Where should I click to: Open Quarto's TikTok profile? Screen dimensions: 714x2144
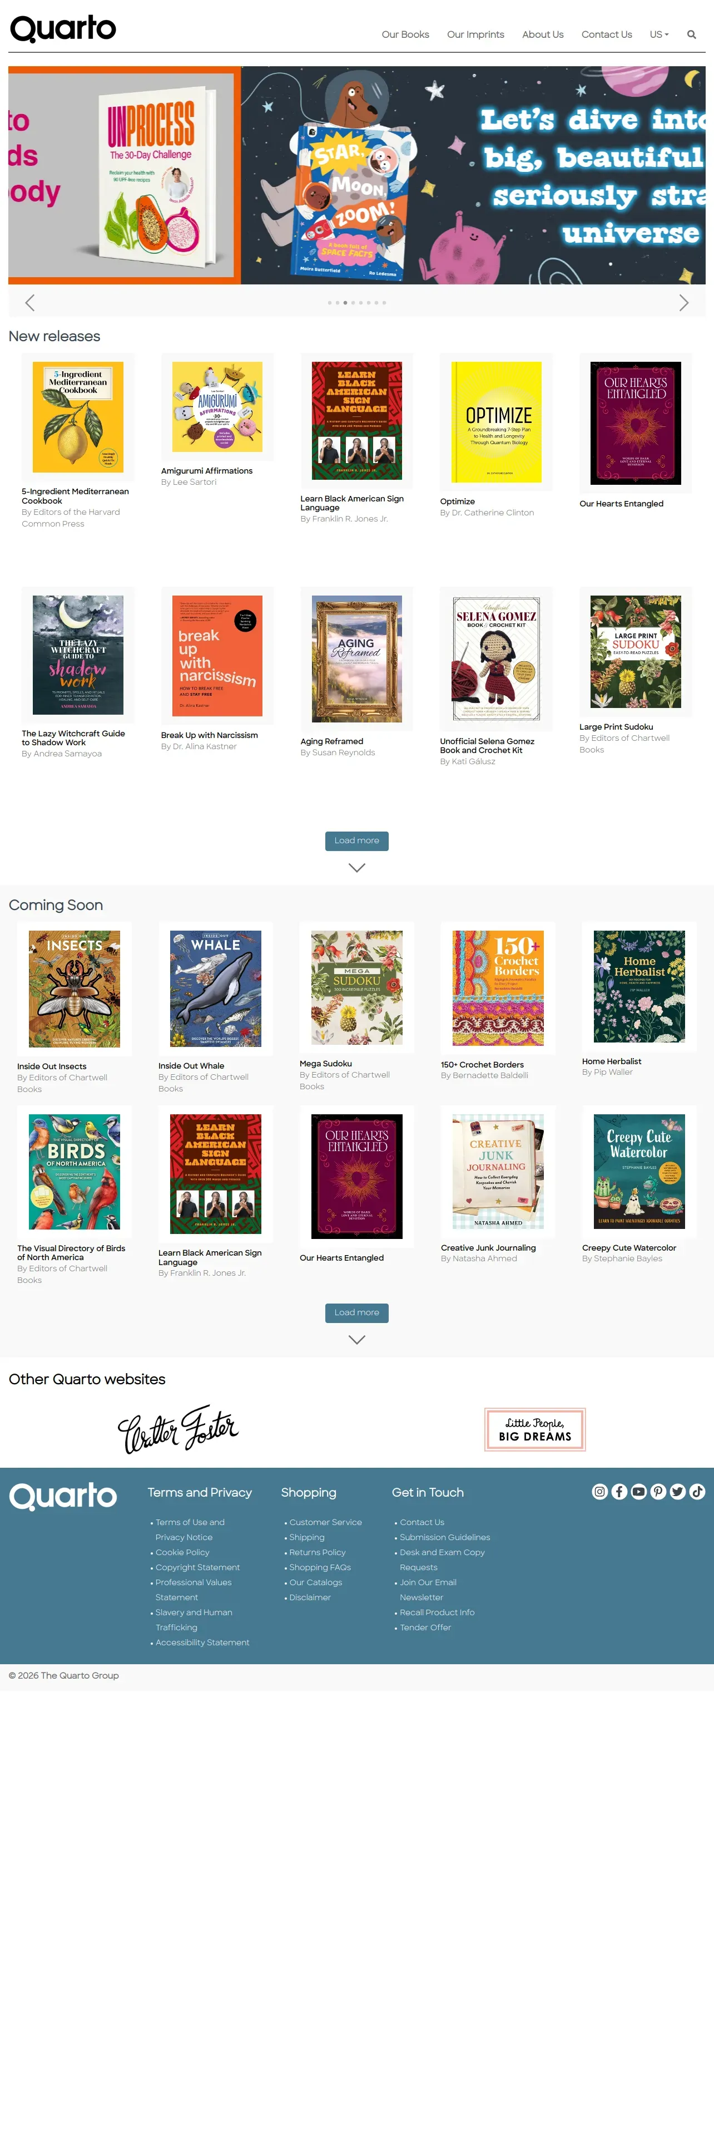[x=697, y=1492]
